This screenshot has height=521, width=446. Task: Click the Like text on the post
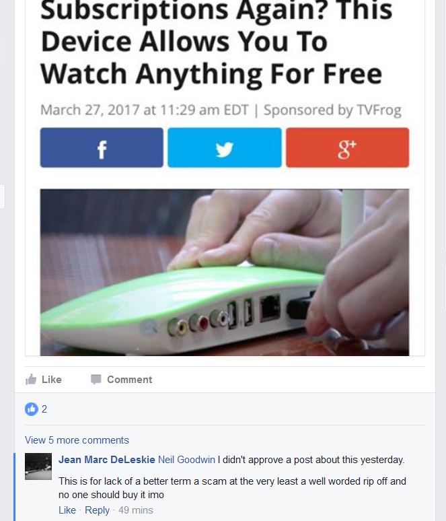pyautogui.click(x=52, y=380)
